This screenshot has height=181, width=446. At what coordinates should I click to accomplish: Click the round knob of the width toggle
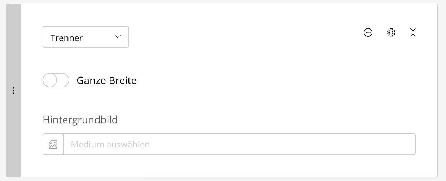[x=50, y=80]
